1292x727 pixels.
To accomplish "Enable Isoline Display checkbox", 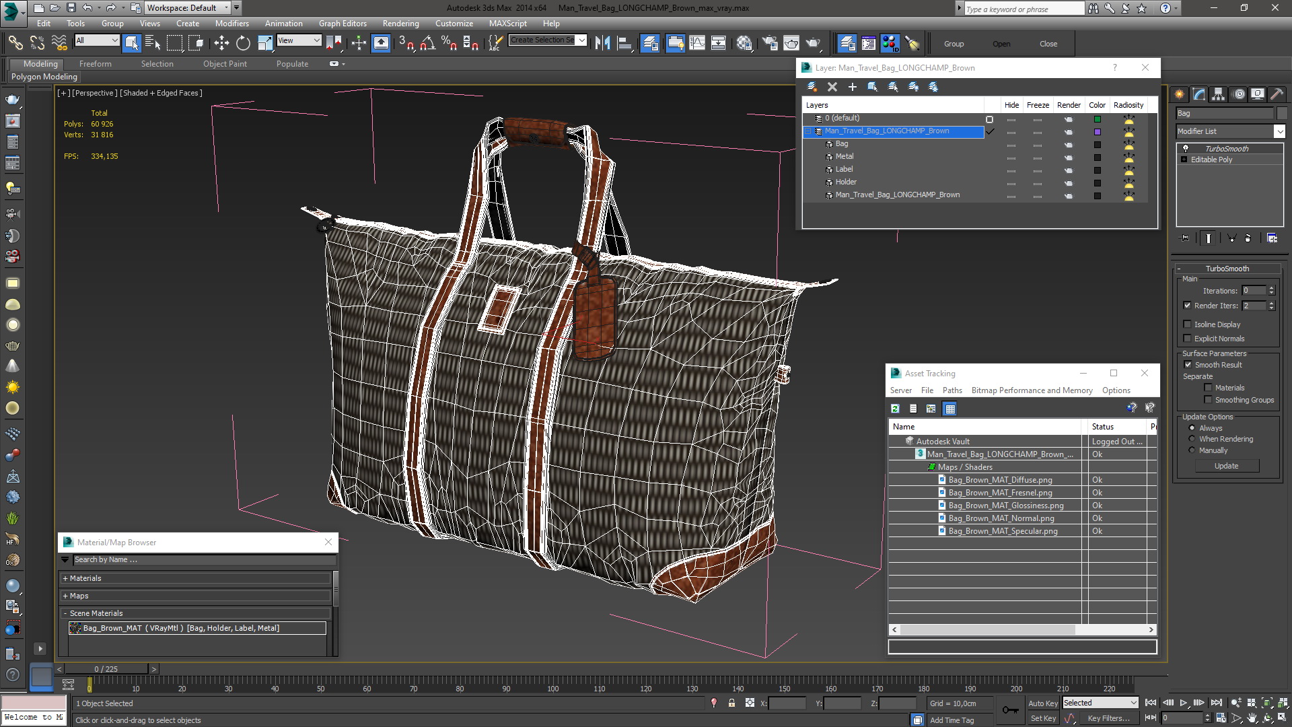I will [1188, 324].
